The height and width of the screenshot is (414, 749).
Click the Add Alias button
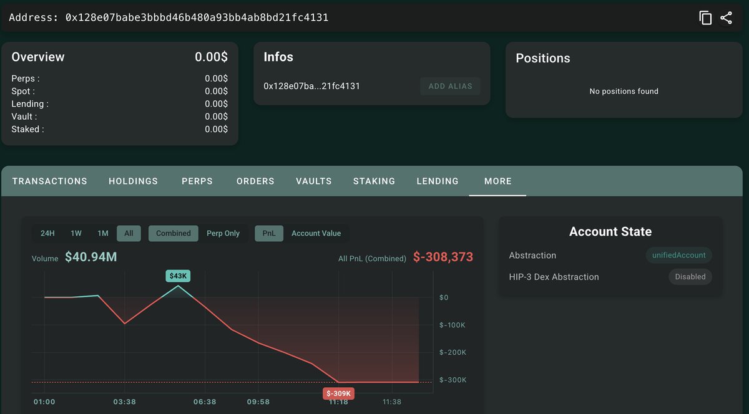click(450, 86)
